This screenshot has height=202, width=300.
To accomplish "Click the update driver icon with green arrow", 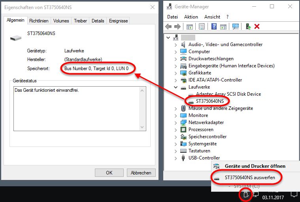I will click(x=248, y=26).
